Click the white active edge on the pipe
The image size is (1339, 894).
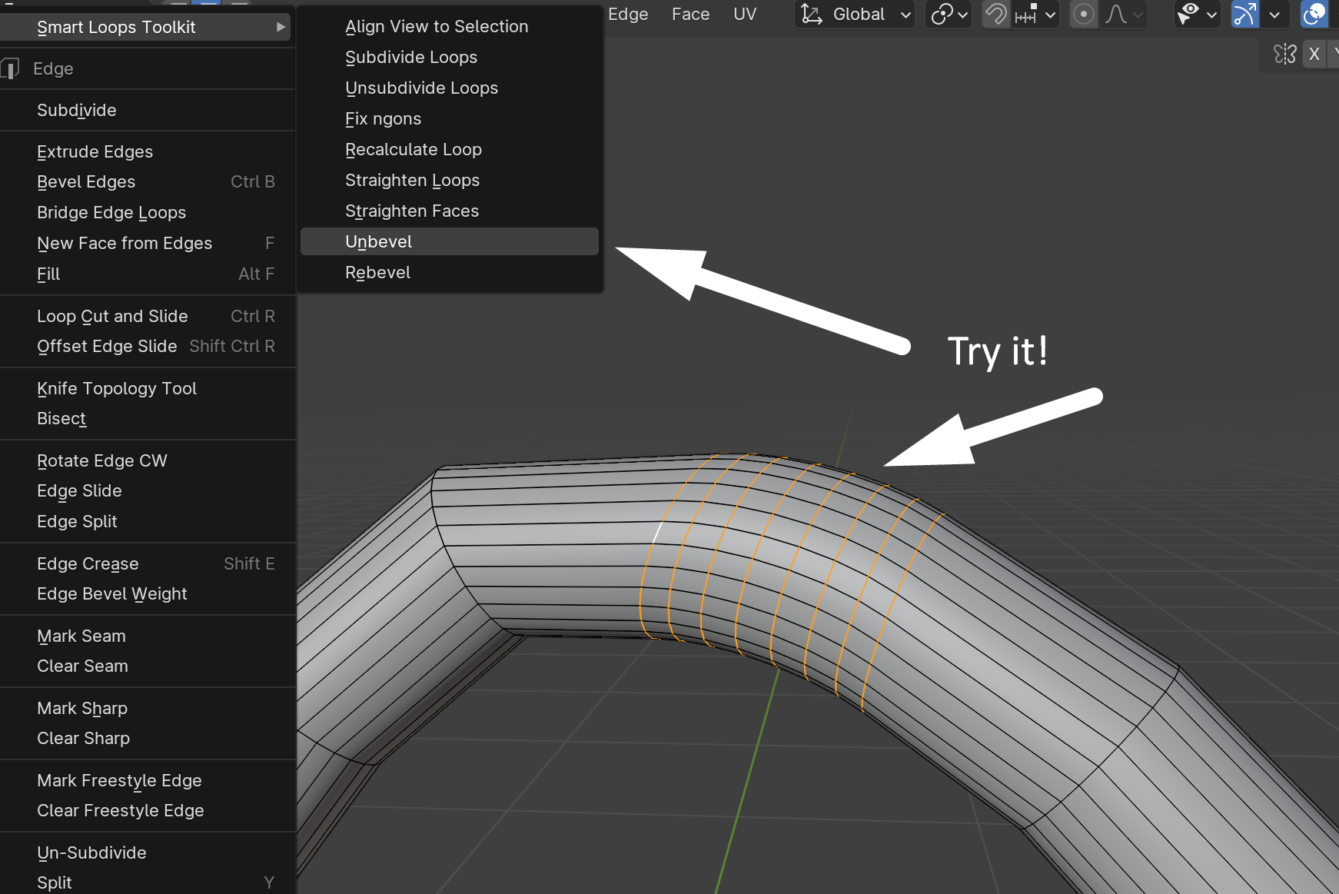pos(657,532)
